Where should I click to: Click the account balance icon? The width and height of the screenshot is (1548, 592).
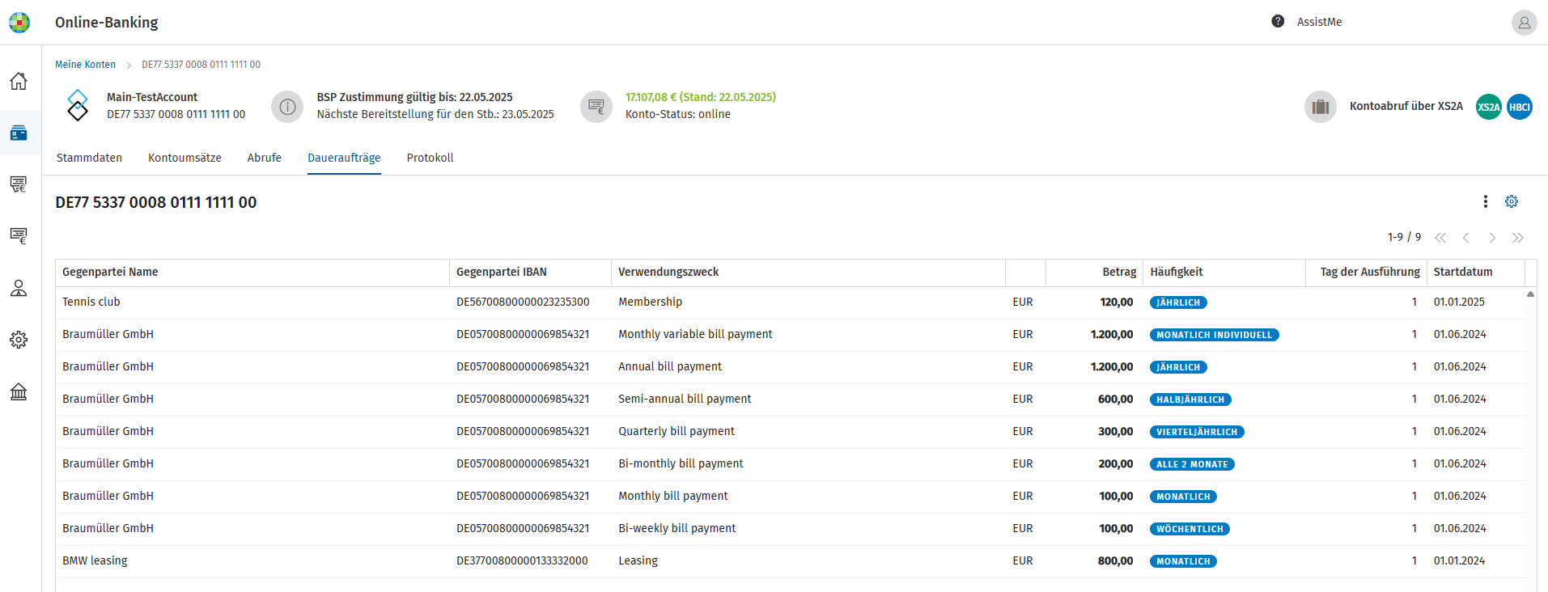596,107
